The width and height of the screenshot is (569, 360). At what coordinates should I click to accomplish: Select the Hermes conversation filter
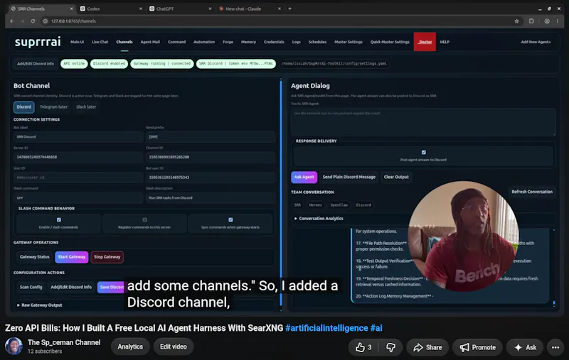(x=315, y=205)
